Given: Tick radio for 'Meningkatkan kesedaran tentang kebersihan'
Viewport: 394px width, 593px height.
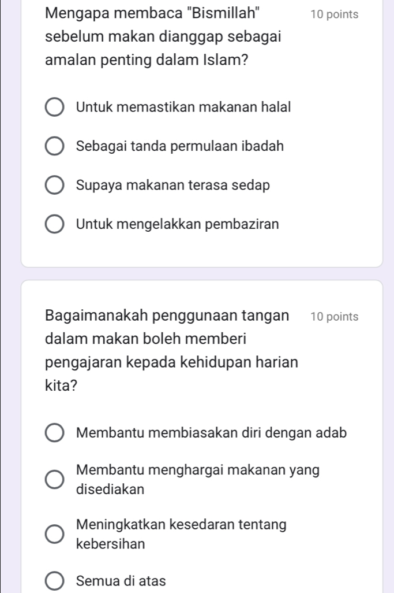Looking at the screenshot, I should [x=55, y=535].
